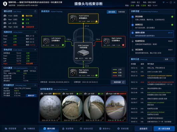Open the 报告中心 bottom tab
The height and width of the screenshot is (132, 177).
tap(105, 128)
